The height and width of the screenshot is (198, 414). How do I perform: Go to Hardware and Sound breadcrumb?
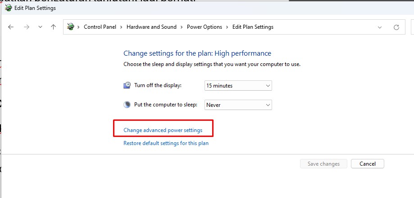(x=151, y=27)
